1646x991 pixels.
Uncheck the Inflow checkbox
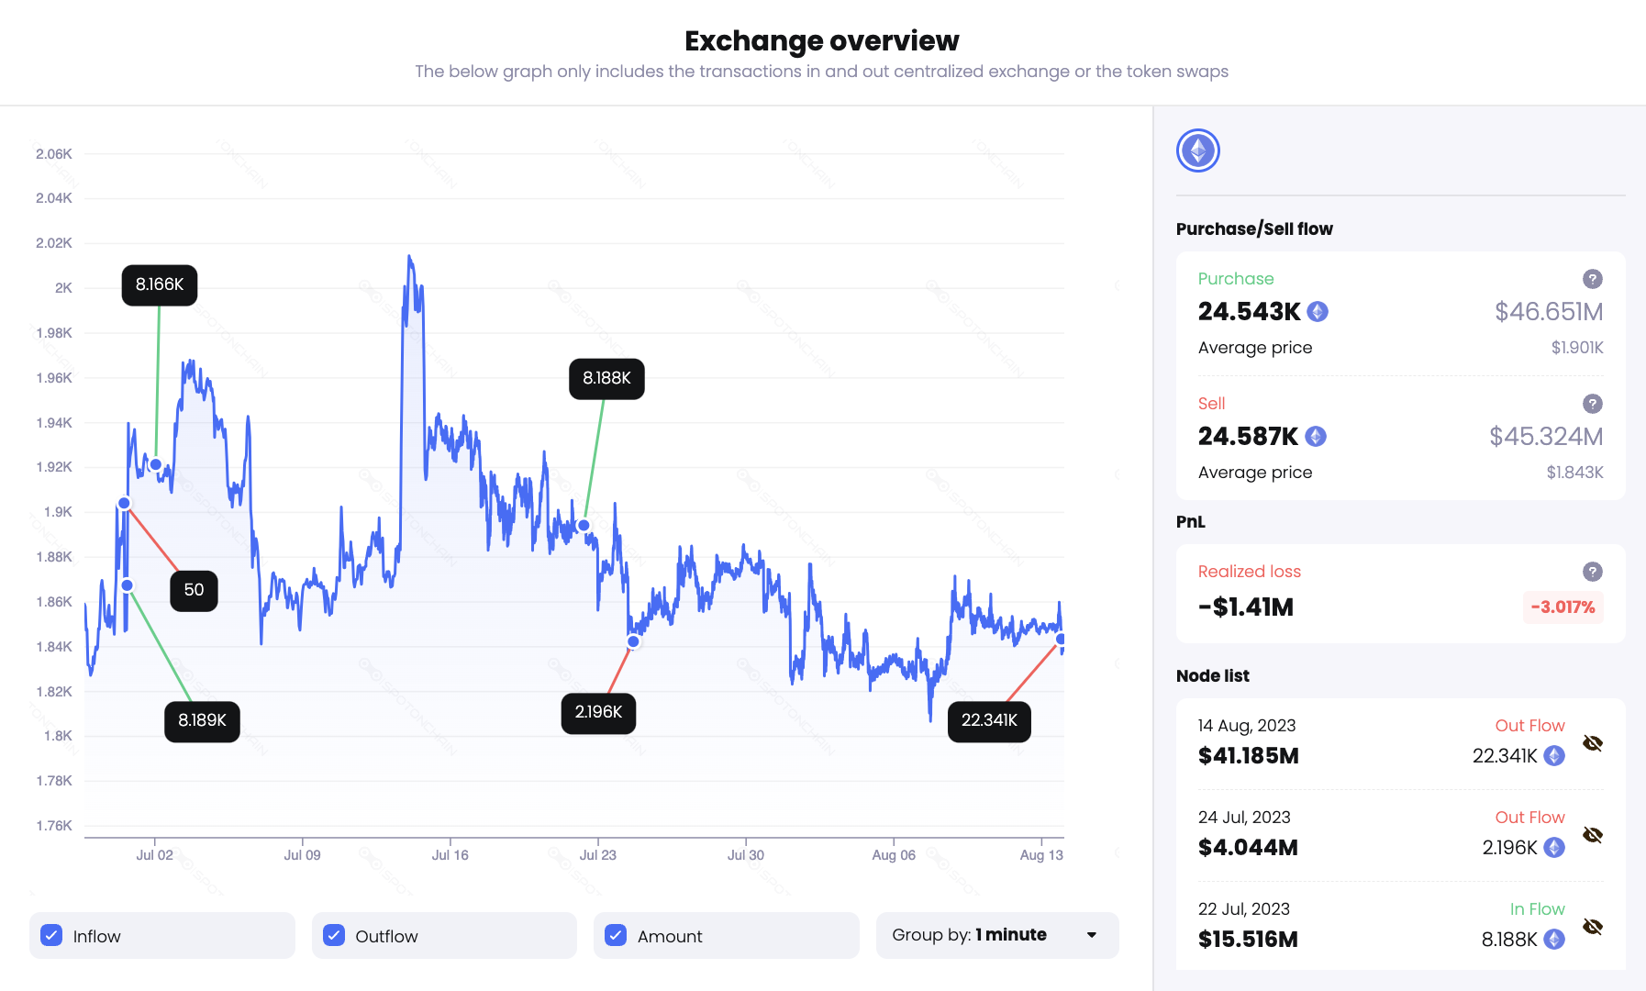(51, 935)
